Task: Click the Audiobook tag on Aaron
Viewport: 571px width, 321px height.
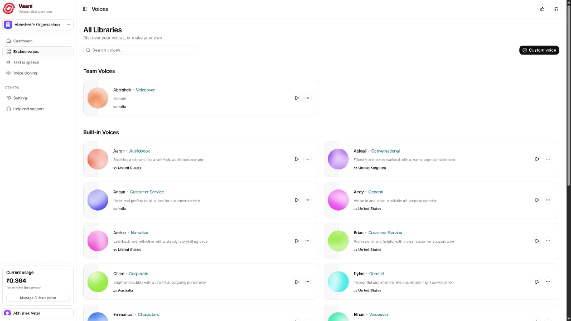Action: [x=139, y=151]
